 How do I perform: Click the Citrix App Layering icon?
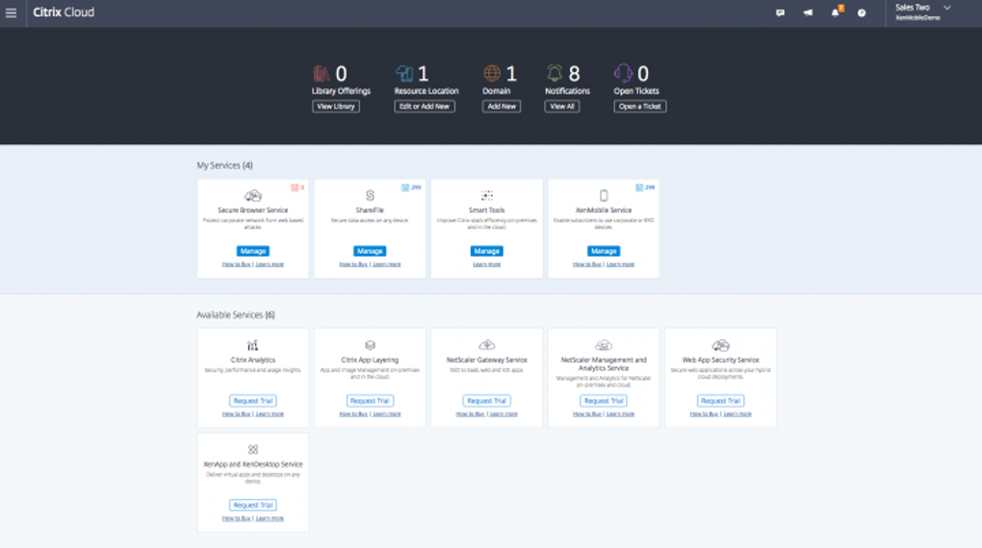click(x=370, y=345)
